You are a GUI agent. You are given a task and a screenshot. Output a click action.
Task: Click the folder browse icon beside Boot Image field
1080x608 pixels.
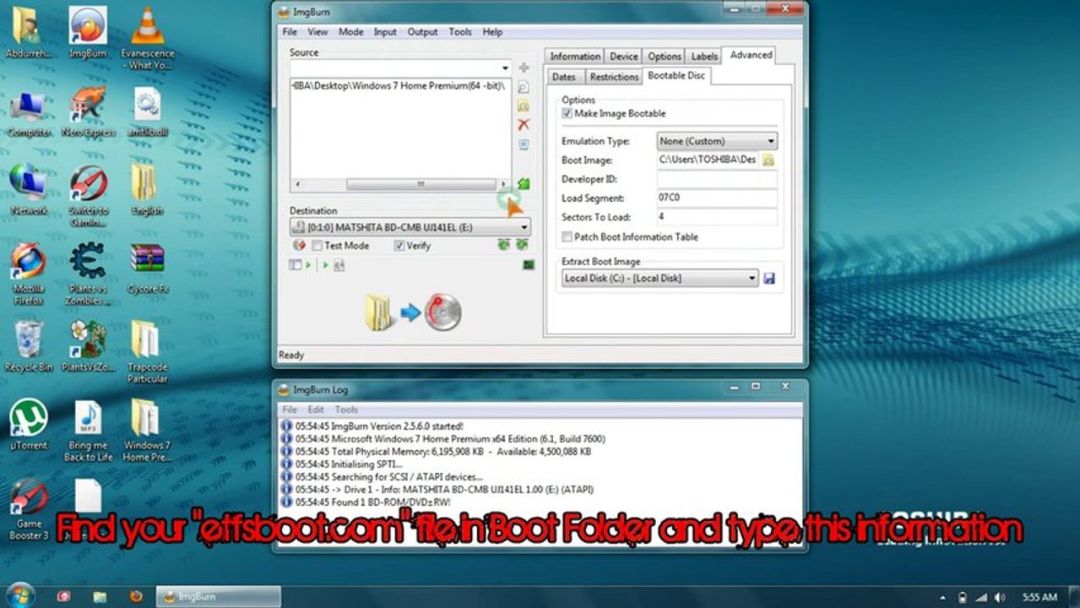coord(768,160)
